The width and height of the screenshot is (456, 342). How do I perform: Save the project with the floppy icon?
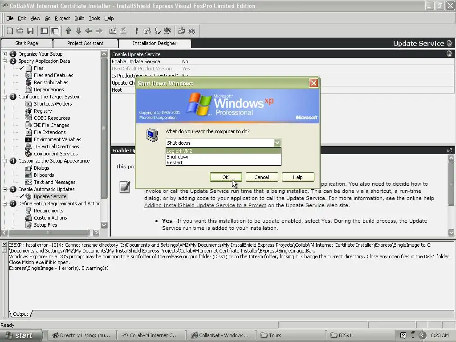point(30,31)
